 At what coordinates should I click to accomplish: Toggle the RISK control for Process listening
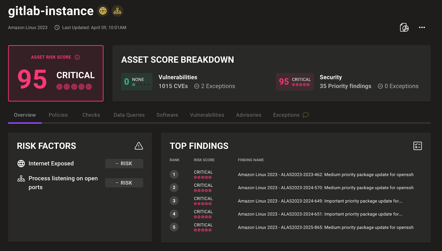(124, 182)
